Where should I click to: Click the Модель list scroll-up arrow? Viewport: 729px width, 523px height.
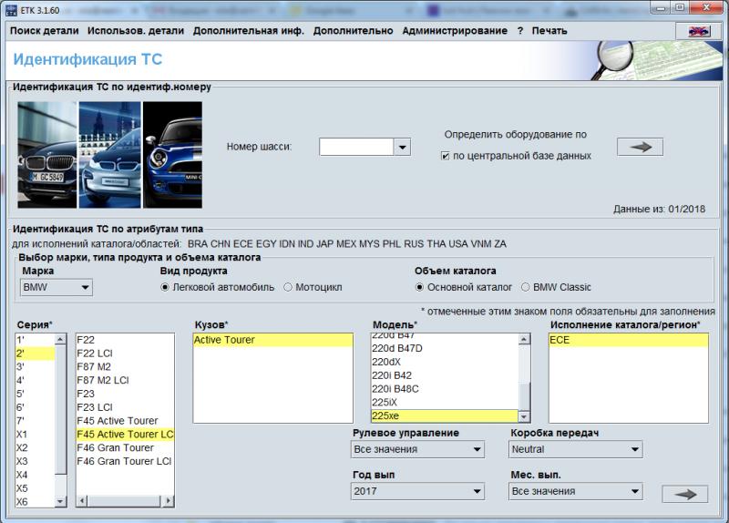524,339
